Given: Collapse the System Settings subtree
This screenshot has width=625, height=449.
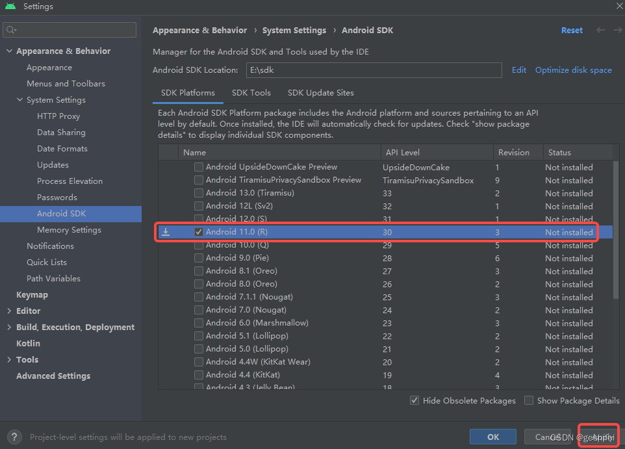Looking at the screenshot, I should coord(19,99).
